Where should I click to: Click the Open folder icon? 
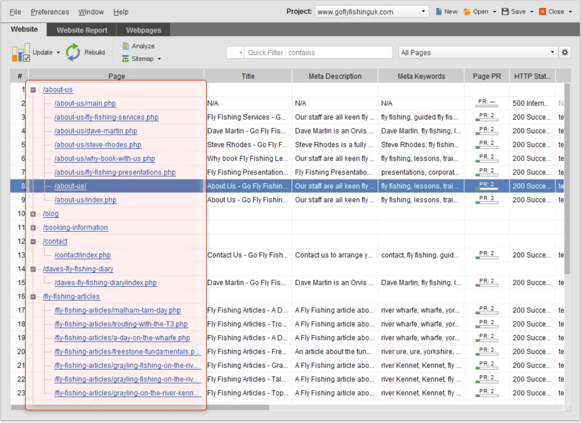coord(467,12)
